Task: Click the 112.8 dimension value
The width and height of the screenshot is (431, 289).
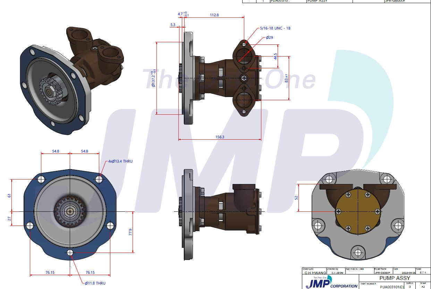Action: coord(214,15)
